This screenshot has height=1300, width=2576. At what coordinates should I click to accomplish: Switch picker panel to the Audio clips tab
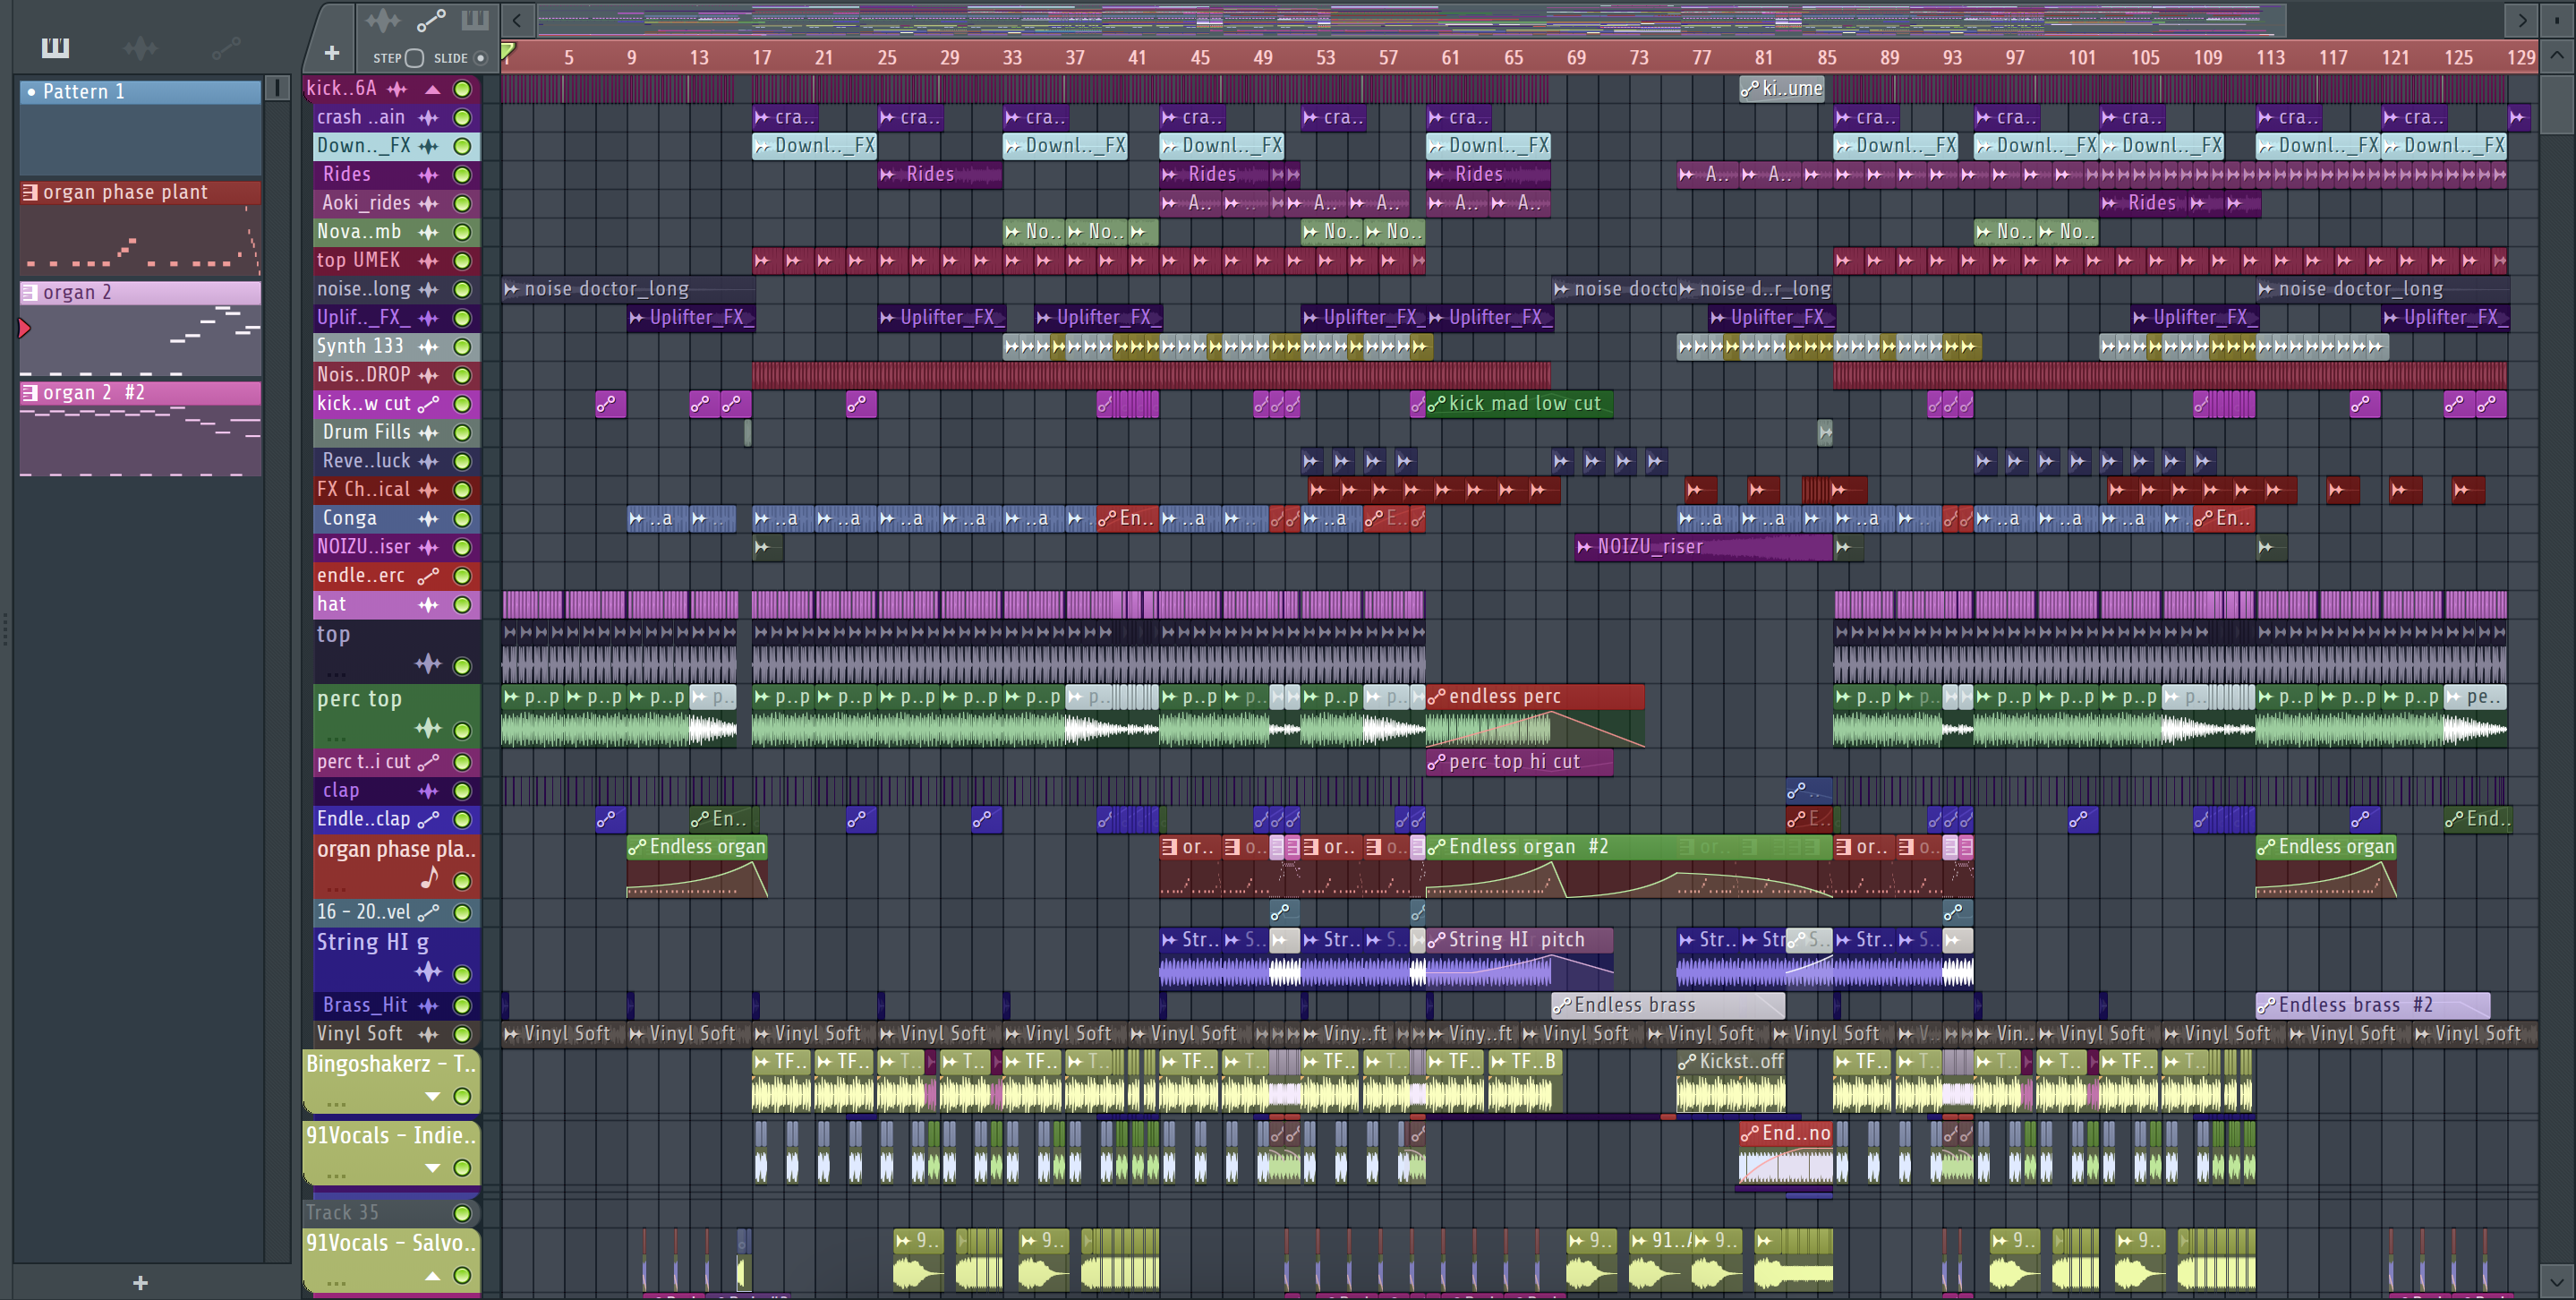140,47
